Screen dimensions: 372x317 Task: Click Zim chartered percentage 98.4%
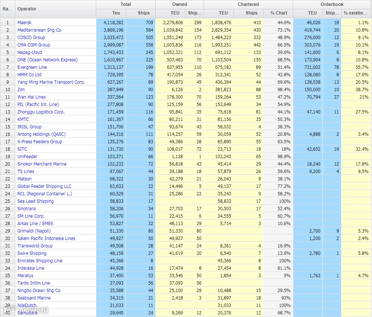284,90
